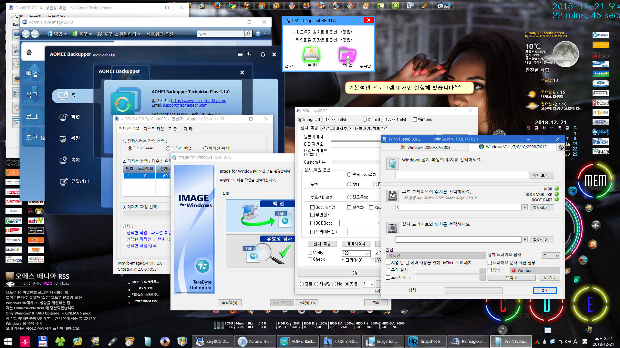Click the 설치 button in WinNTSetup
This screenshot has width=620, height=348.
545,290
